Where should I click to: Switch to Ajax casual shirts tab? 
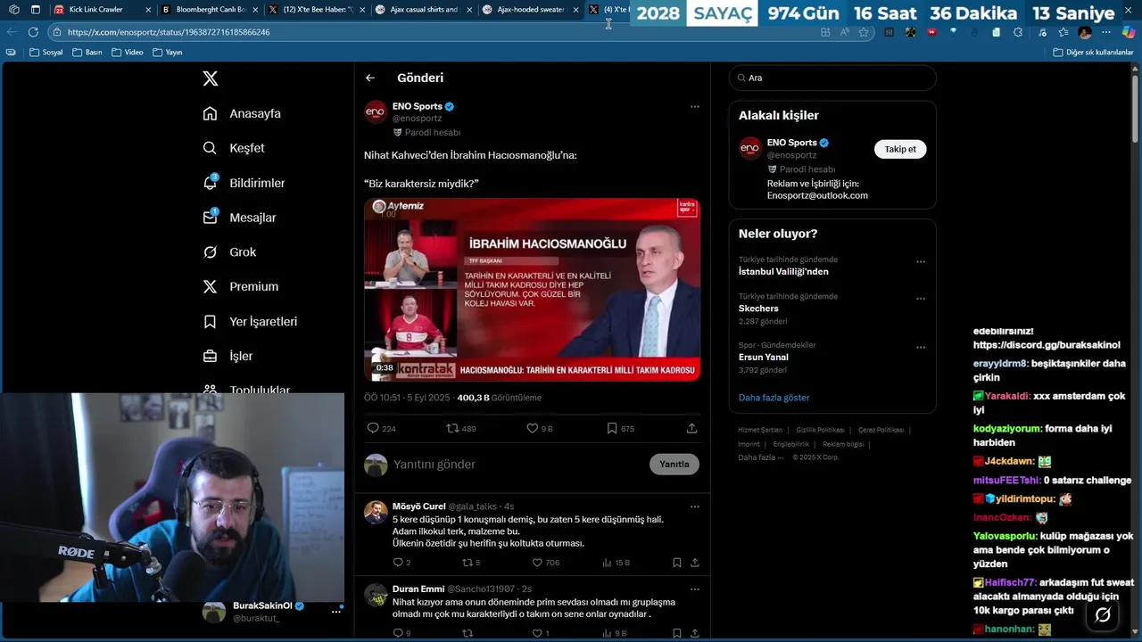point(424,10)
